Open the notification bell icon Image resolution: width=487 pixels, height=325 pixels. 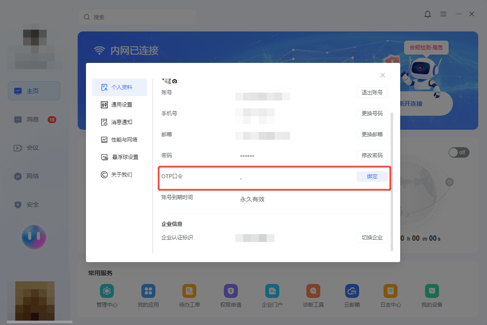pos(428,14)
